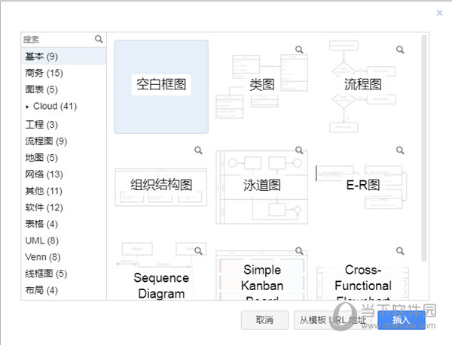The image size is (452, 345).
Task: Open the 线框图 (5) category
Action: click(64, 274)
